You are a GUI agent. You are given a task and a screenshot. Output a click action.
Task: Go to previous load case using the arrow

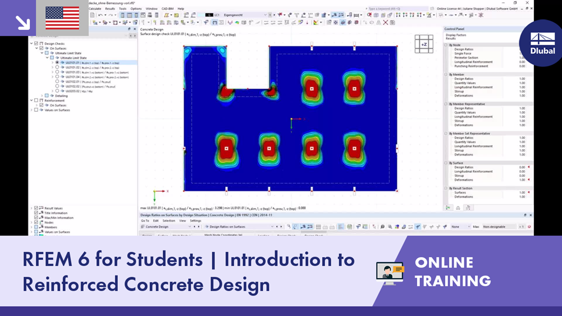270,15
